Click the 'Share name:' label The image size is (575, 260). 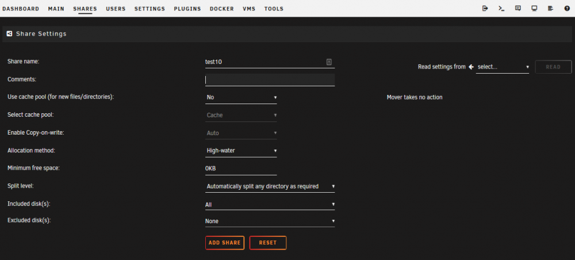(x=23, y=62)
